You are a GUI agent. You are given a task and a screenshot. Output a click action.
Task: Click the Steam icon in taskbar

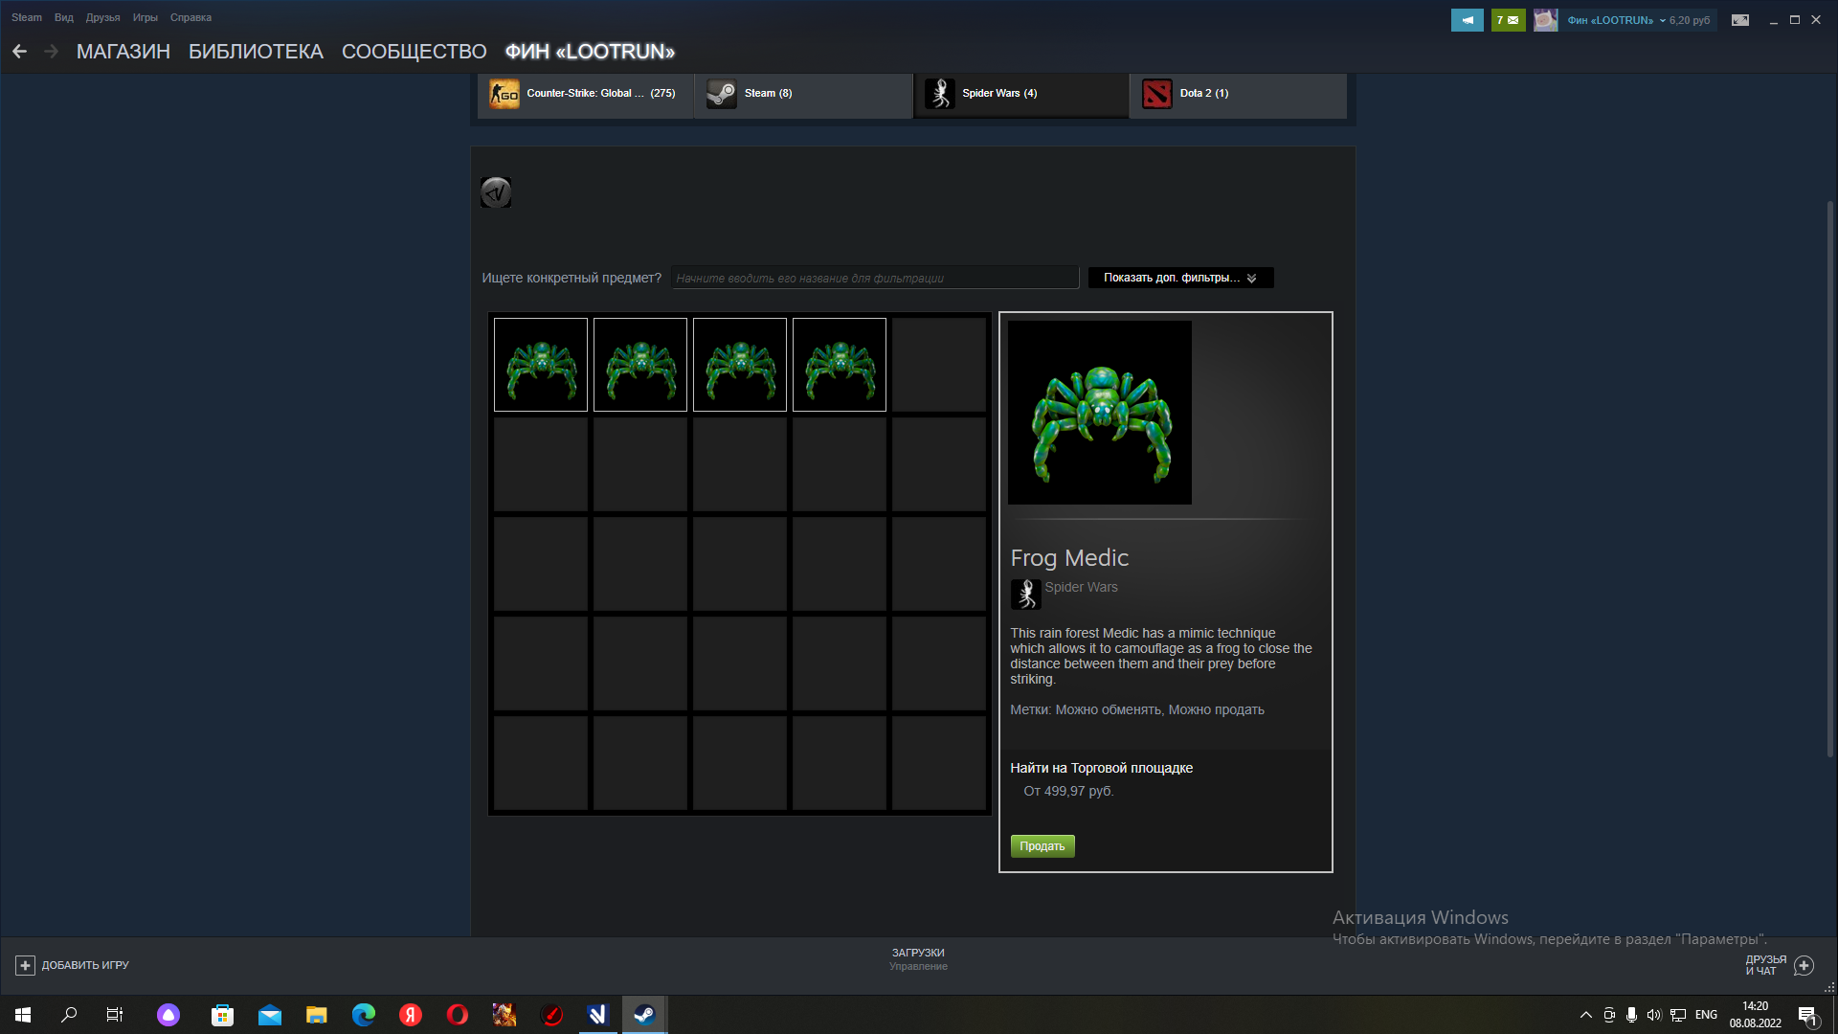pos(644,1015)
